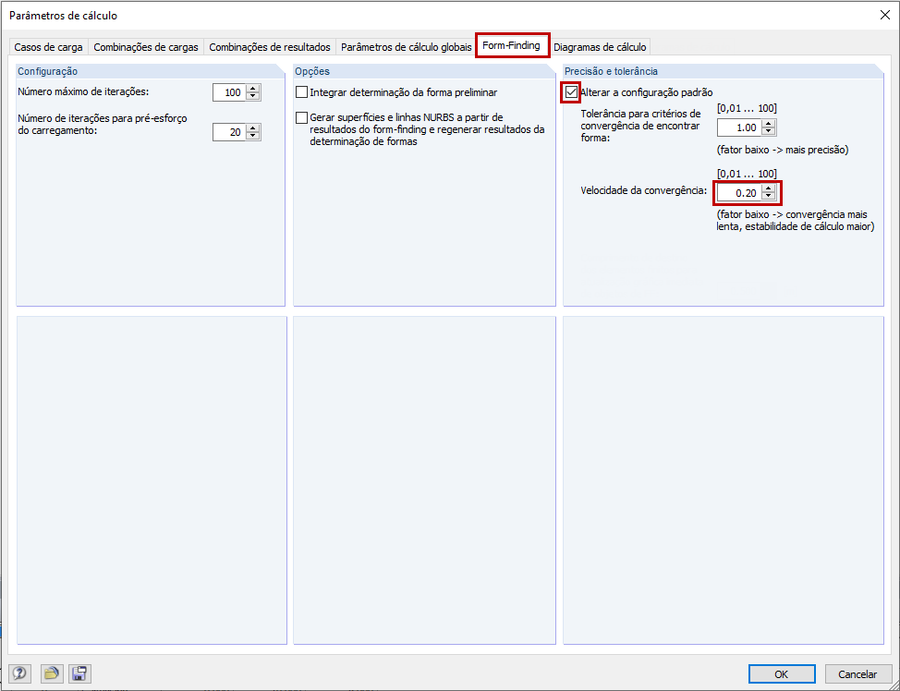Open the Combinações de cargas tab
This screenshot has width=900, height=691.
[x=146, y=47]
